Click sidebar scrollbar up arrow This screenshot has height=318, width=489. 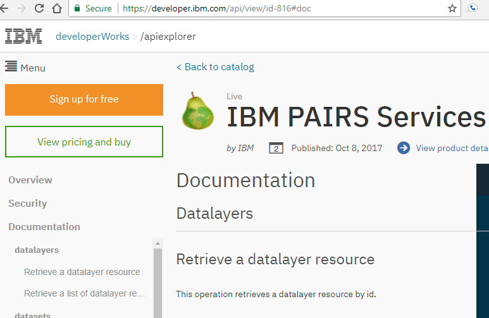point(158,243)
